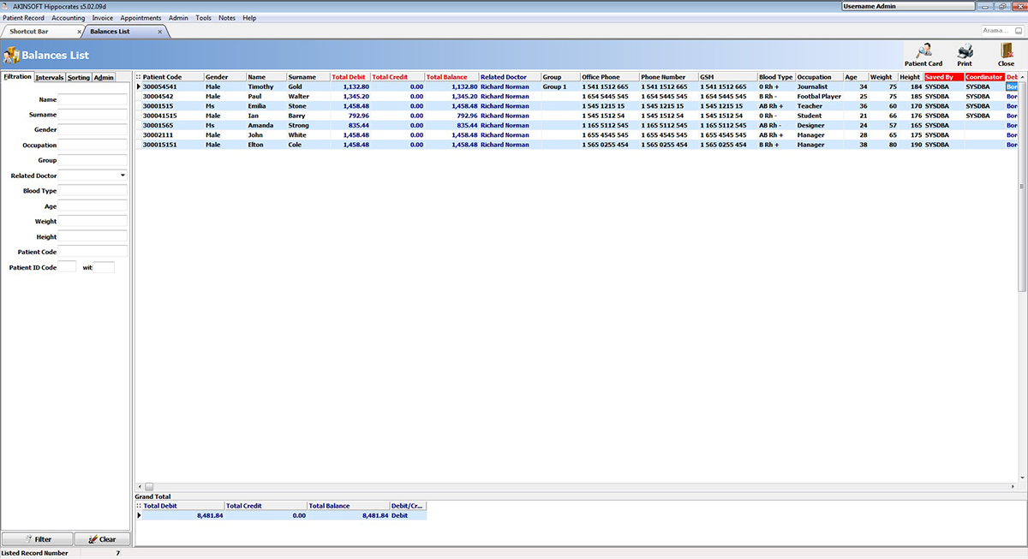Click the 8,481.84 grand total debit value
Screen dimensions: 1028x559
182,515
